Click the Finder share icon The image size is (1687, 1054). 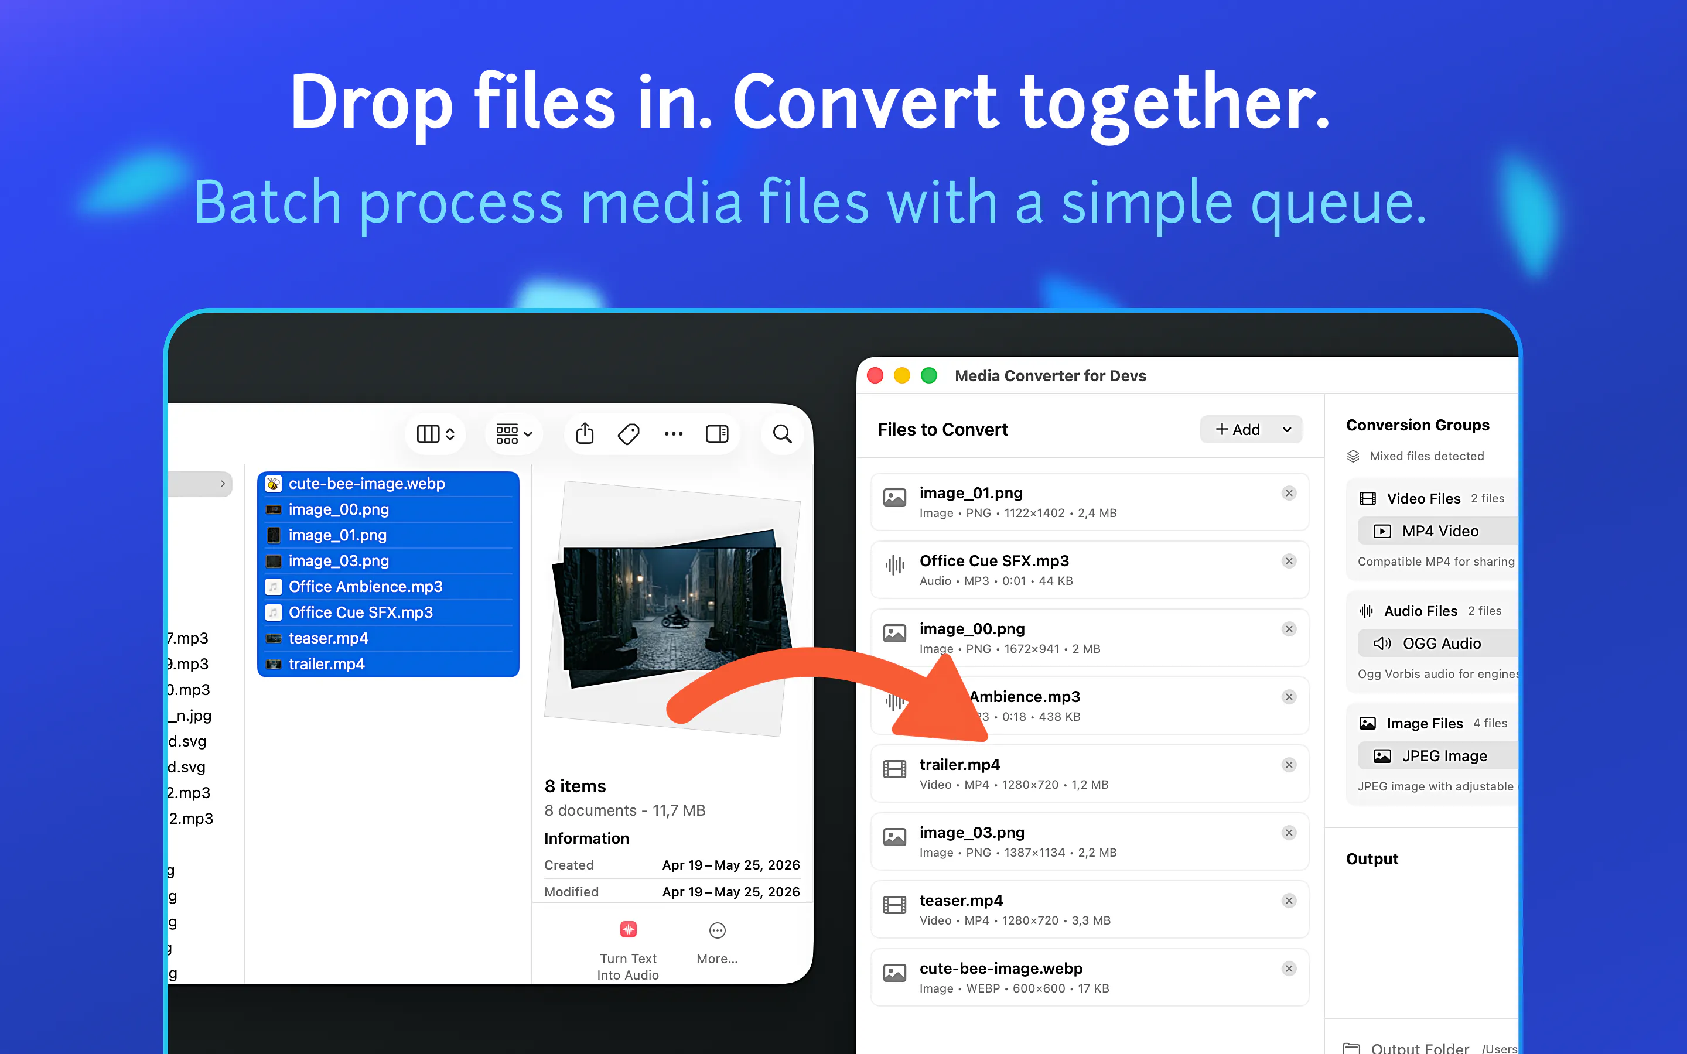585,433
